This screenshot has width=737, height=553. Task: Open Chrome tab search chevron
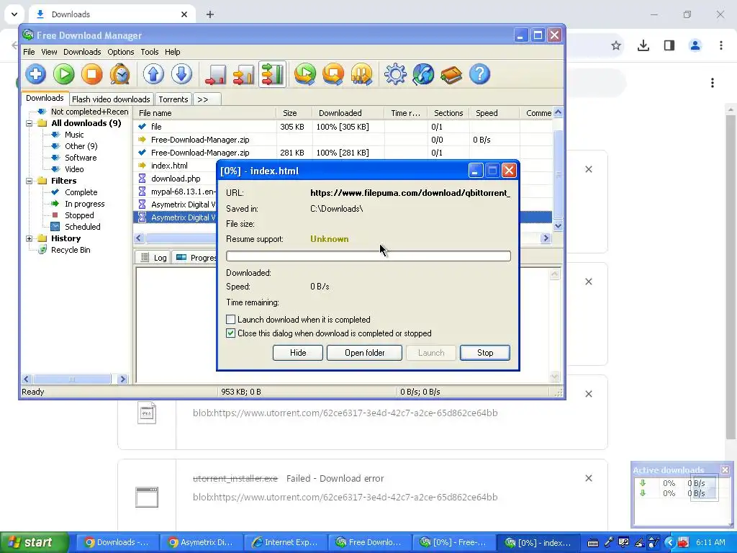coord(14,14)
